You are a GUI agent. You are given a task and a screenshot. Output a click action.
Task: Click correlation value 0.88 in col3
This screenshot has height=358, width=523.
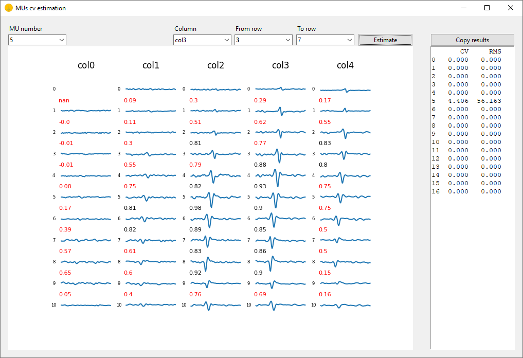coord(260,165)
